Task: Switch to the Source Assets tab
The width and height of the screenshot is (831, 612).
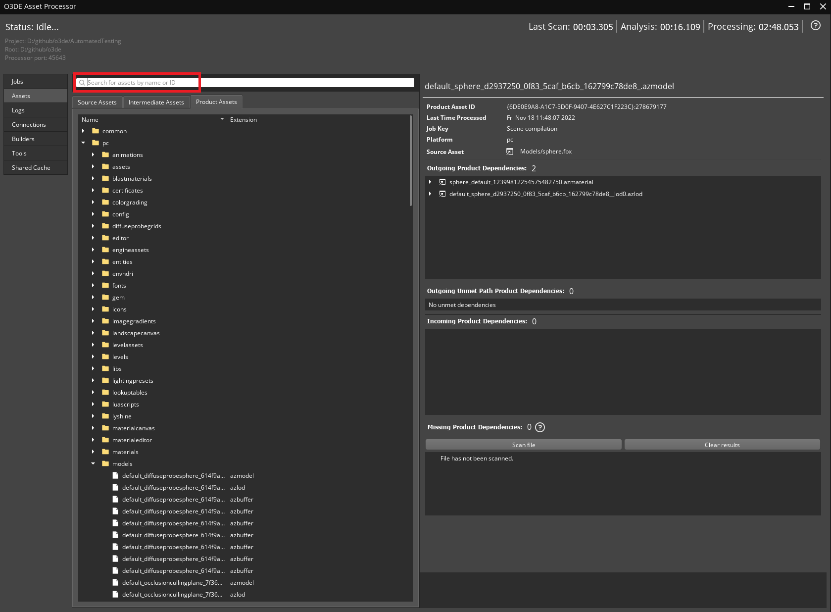Action: pyautogui.click(x=97, y=102)
